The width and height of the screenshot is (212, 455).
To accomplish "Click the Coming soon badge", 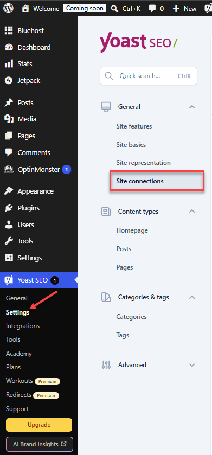I will click(x=85, y=9).
